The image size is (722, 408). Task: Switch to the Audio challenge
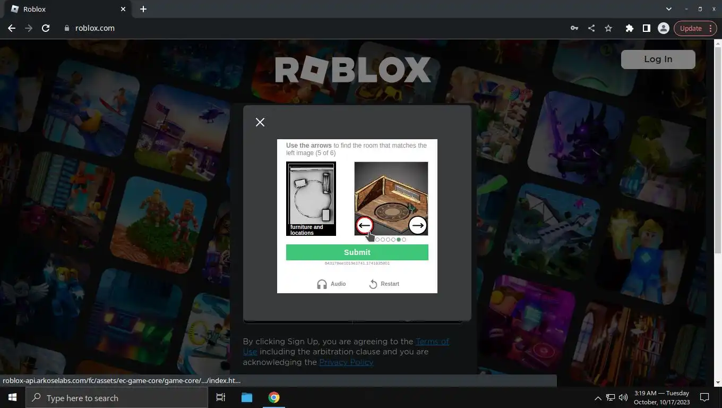[331, 284]
